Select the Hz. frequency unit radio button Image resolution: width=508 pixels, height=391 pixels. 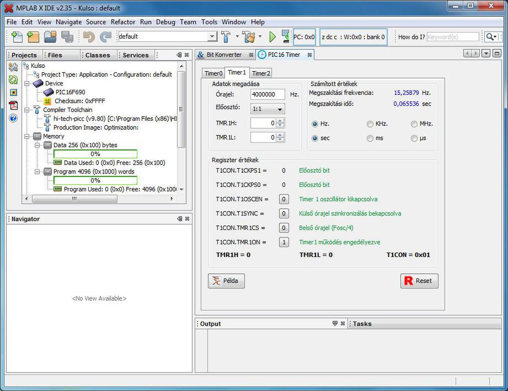(x=315, y=124)
